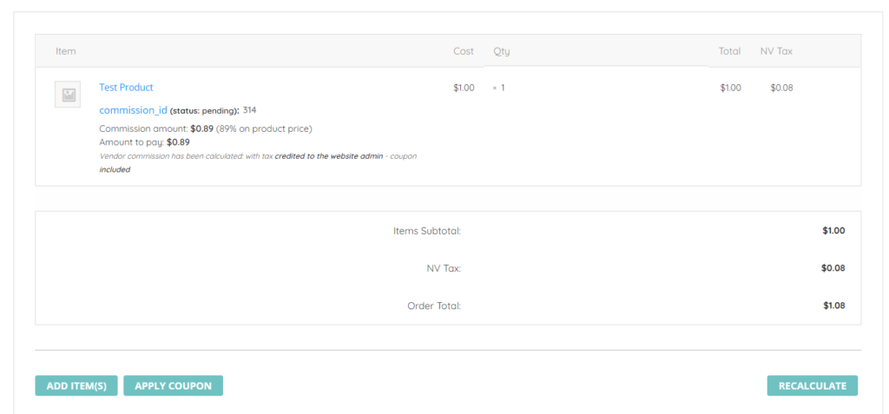Click the Test Product placeholder thumbnail
889x414 pixels.
pos(68,95)
